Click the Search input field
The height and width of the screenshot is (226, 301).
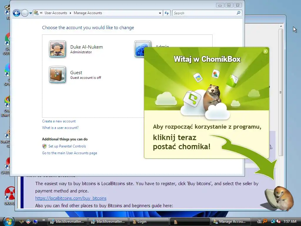pyautogui.click(x=205, y=13)
